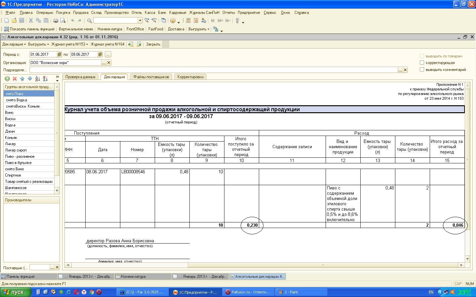The width and height of the screenshot is (476, 297).
Task: Sort groups descending icon
Action: (x=45, y=79)
